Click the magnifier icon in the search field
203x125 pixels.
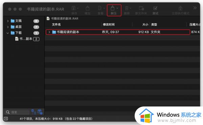tap(8, 112)
